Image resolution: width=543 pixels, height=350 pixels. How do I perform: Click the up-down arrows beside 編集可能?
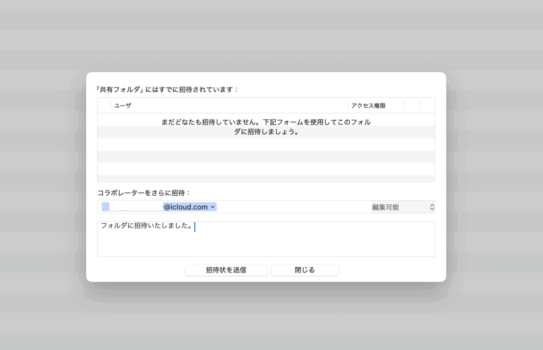[x=432, y=207]
